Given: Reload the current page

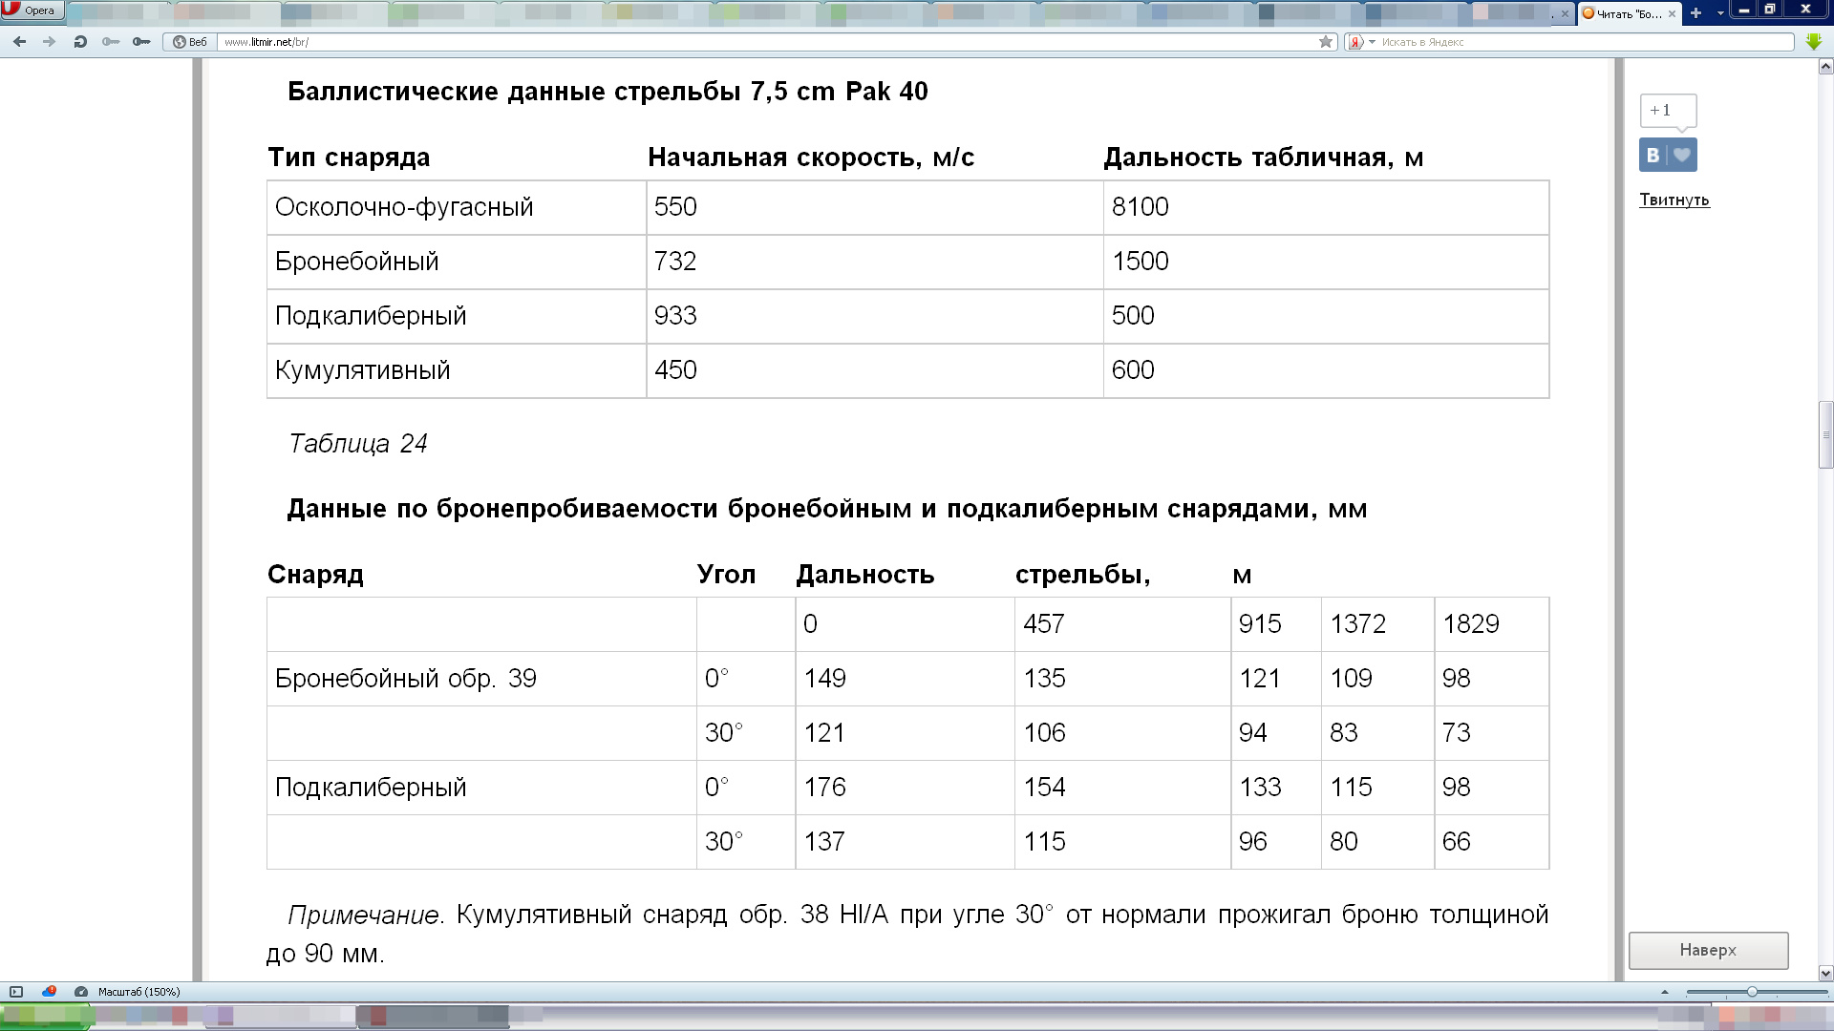Looking at the screenshot, I should 80,42.
